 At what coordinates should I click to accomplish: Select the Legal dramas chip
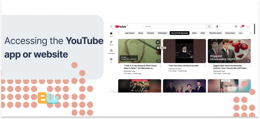click(x=129, y=33)
